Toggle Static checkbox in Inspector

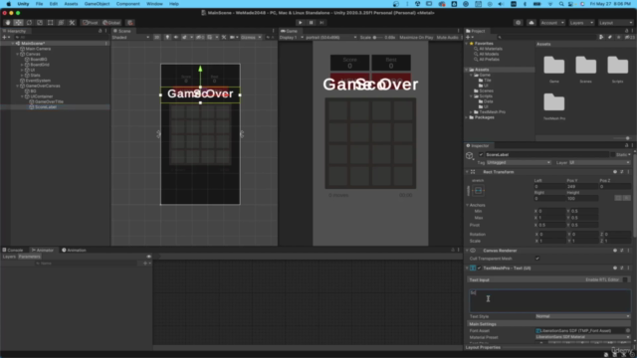tap(613, 155)
